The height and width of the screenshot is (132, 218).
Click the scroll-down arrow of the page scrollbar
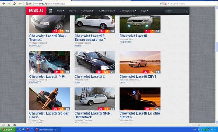coord(217,122)
